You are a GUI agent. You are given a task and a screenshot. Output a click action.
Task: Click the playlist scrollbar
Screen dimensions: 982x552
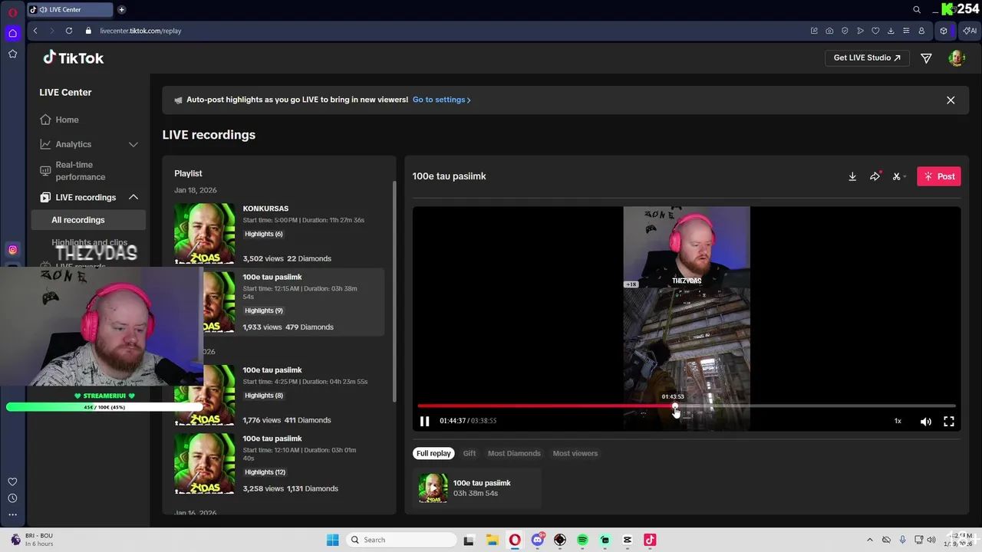coord(394,291)
